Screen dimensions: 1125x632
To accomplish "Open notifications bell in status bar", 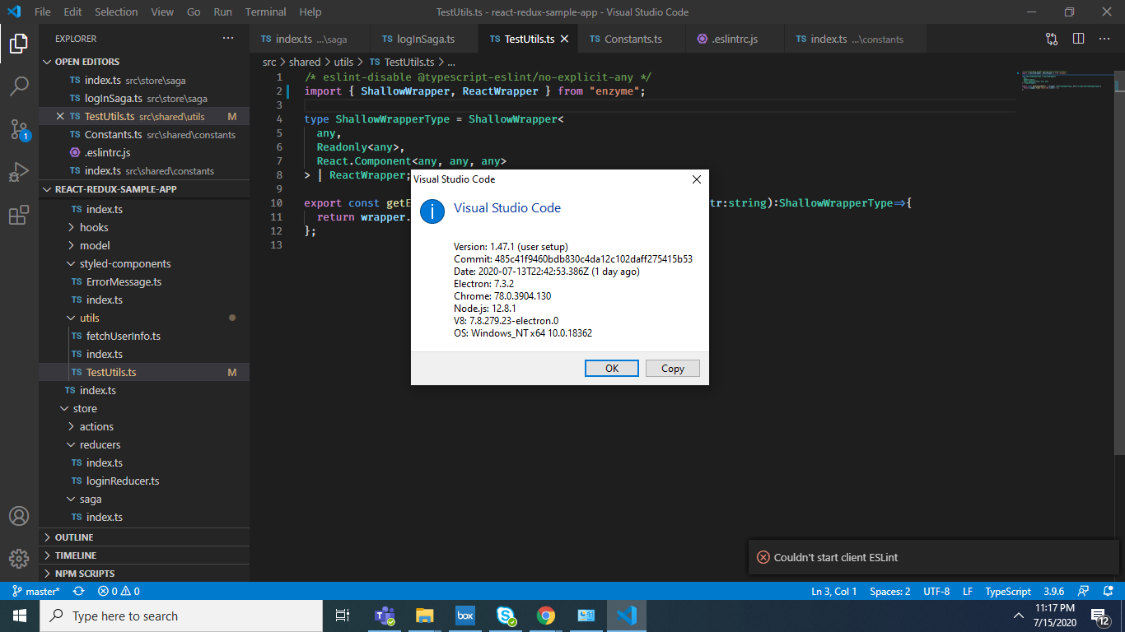I will coord(1107,591).
